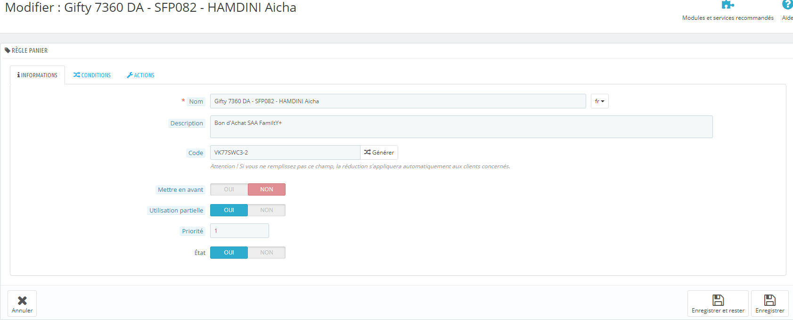The height and width of the screenshot is (320, 793).
Task: Click the tag icon beside Règle Panier
Action: pos(8,50)
